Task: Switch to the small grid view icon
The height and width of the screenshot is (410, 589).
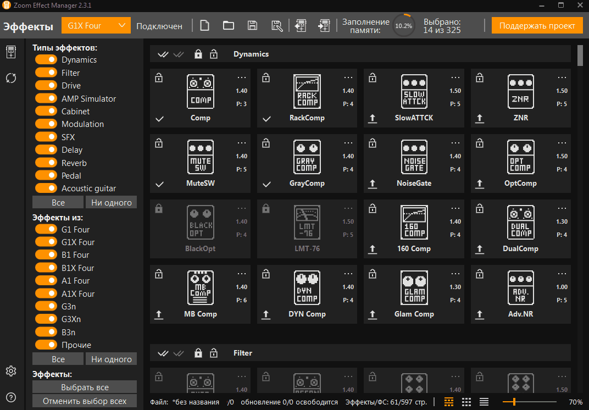Action: pos(466,402)
